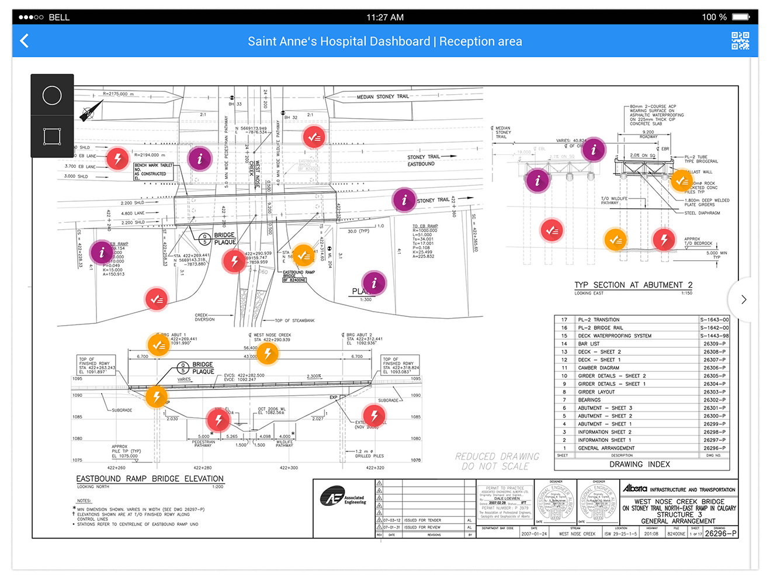The width and height of the screenshot is (770, 580).
Task: Tap drawing number 26303-P in index
Action: pyautogui.click(x=714, y=392)
